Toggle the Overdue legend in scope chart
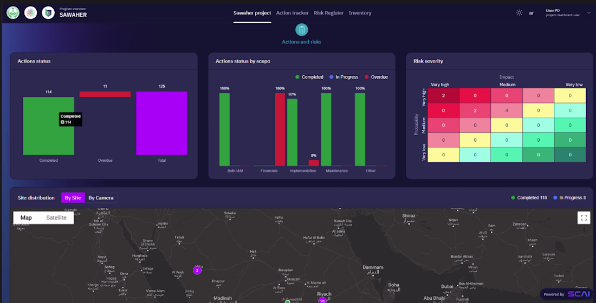This screenshot has width=596, height=303. point(376,77)
